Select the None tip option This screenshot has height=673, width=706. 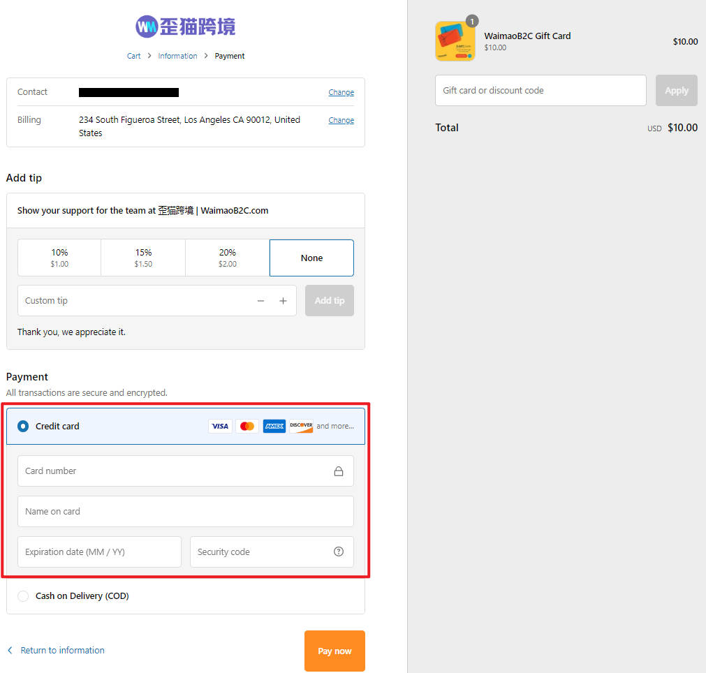point(311,258)
